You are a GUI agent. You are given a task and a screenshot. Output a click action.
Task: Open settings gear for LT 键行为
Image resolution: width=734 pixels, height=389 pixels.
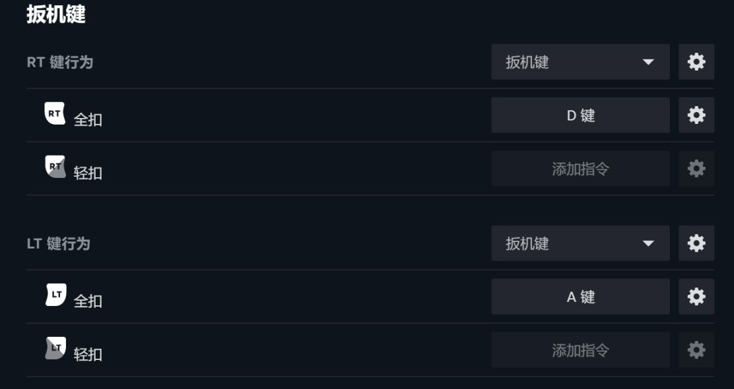point(696,243)
